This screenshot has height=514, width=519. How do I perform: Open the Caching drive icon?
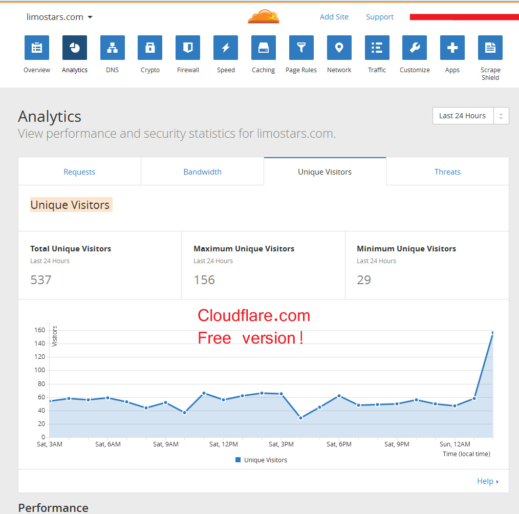tap(264, 48)
